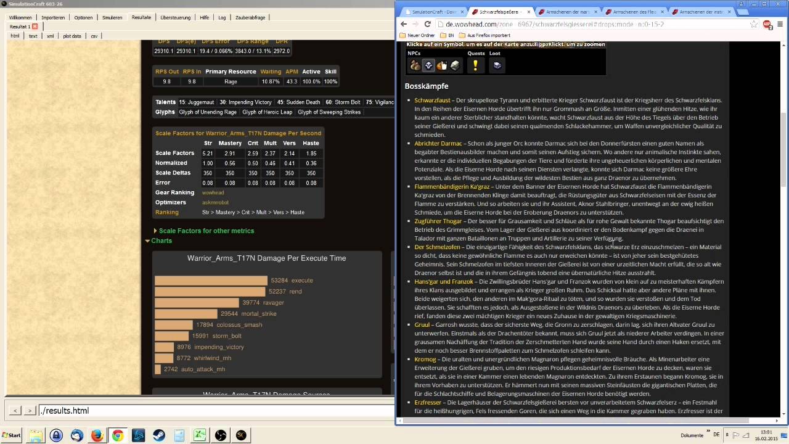
Task: Click the fourth NPC map icon (metal bar)
Action: pyautogui.click(x=455, y=65)
